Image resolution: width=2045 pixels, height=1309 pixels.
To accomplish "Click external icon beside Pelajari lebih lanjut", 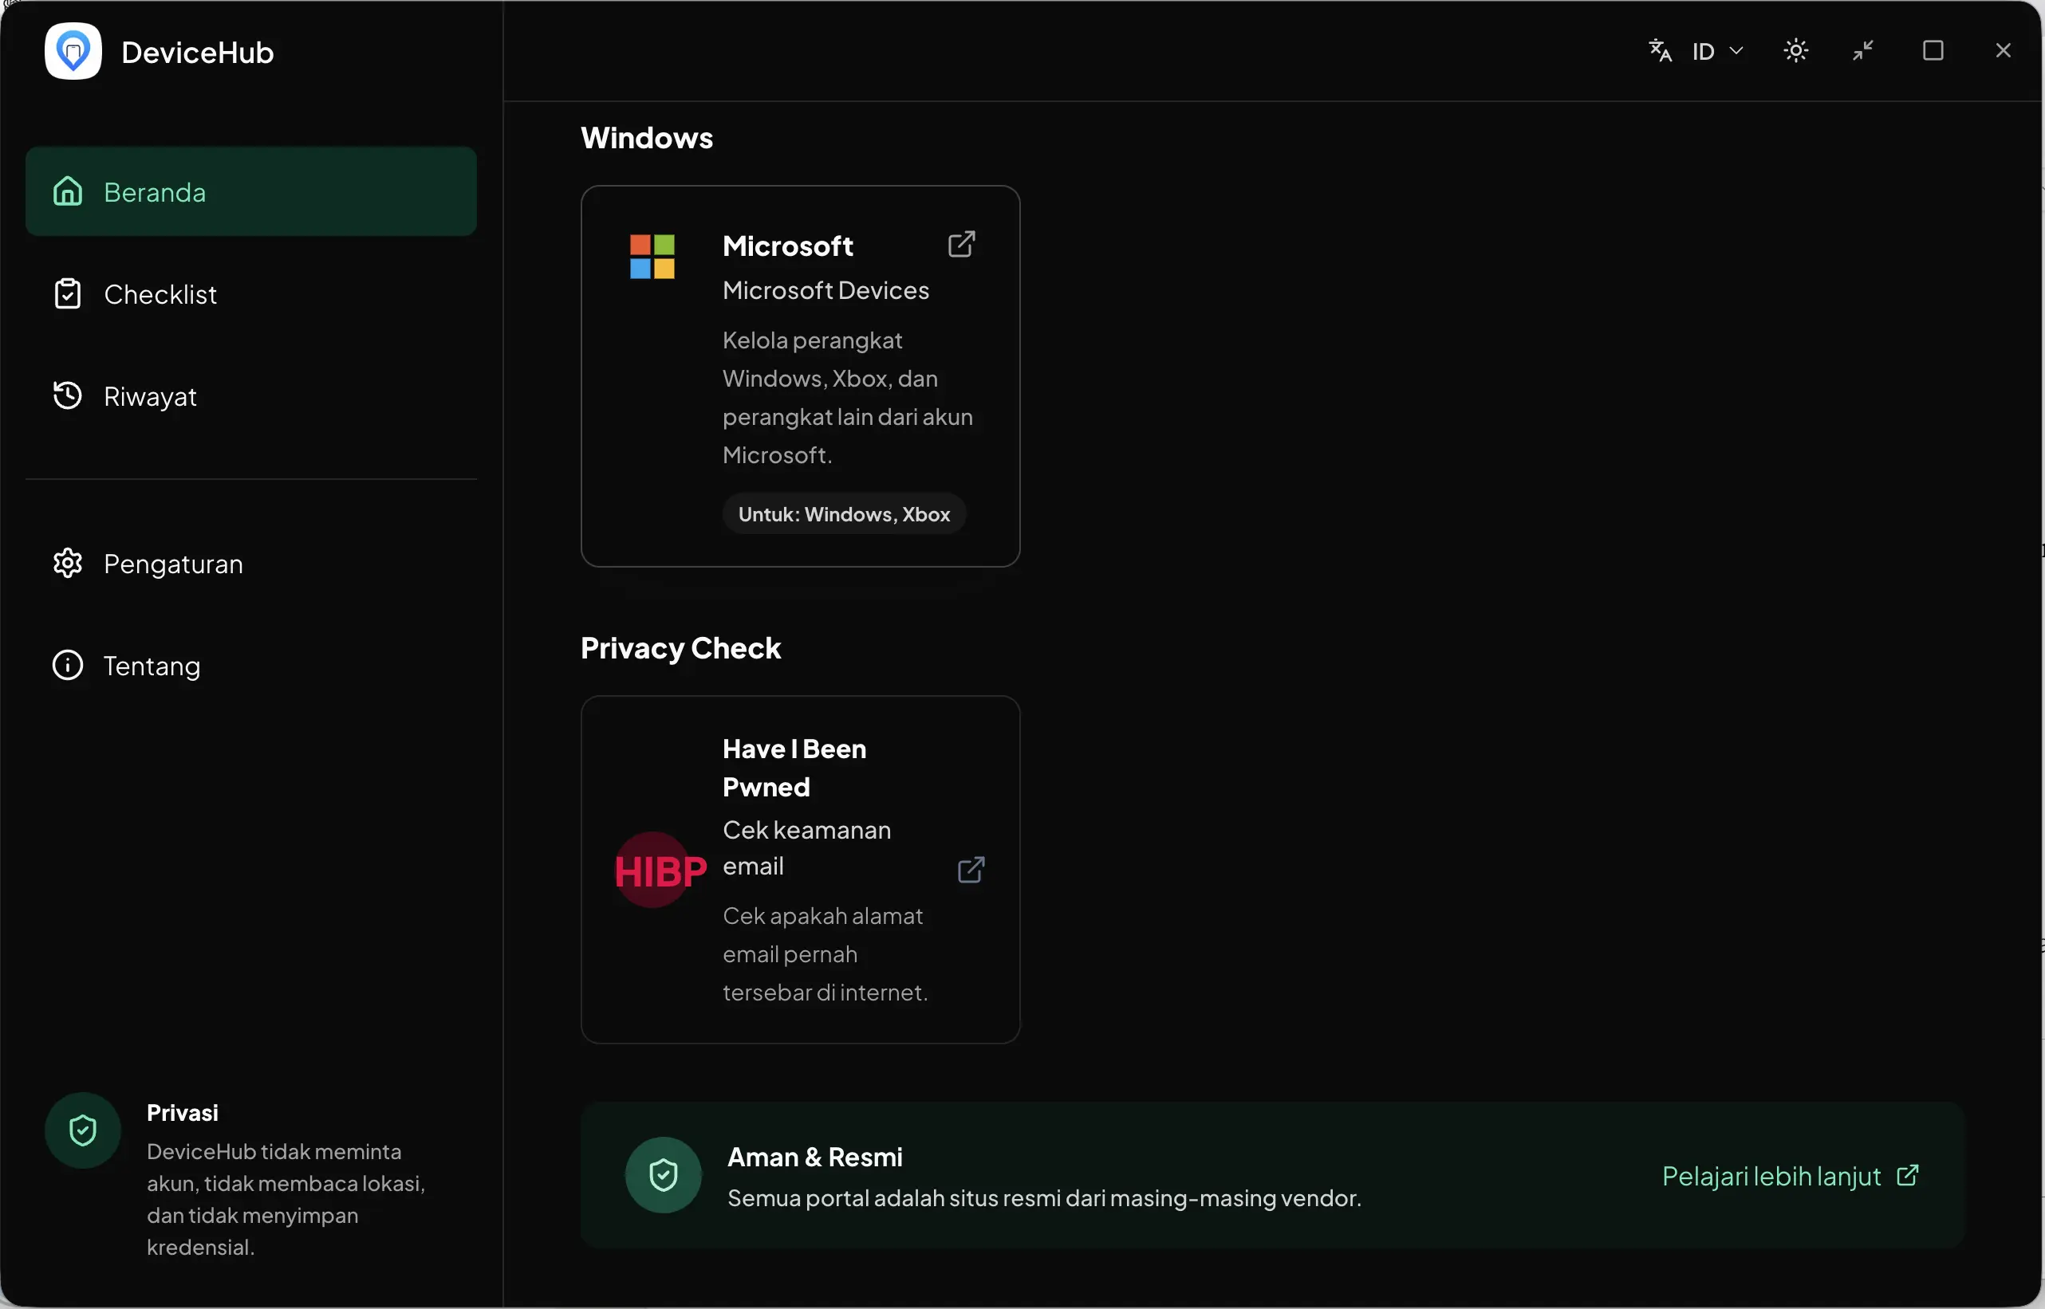I will 1908,1176.
